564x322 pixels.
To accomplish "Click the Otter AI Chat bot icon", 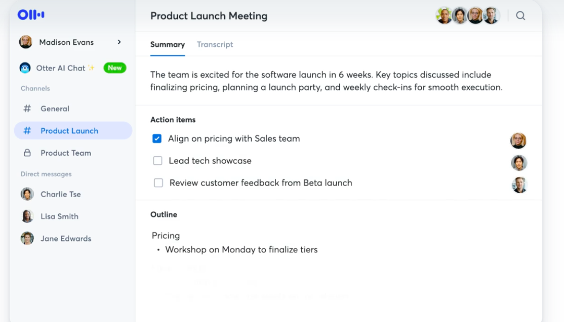I will coord(25,68).
